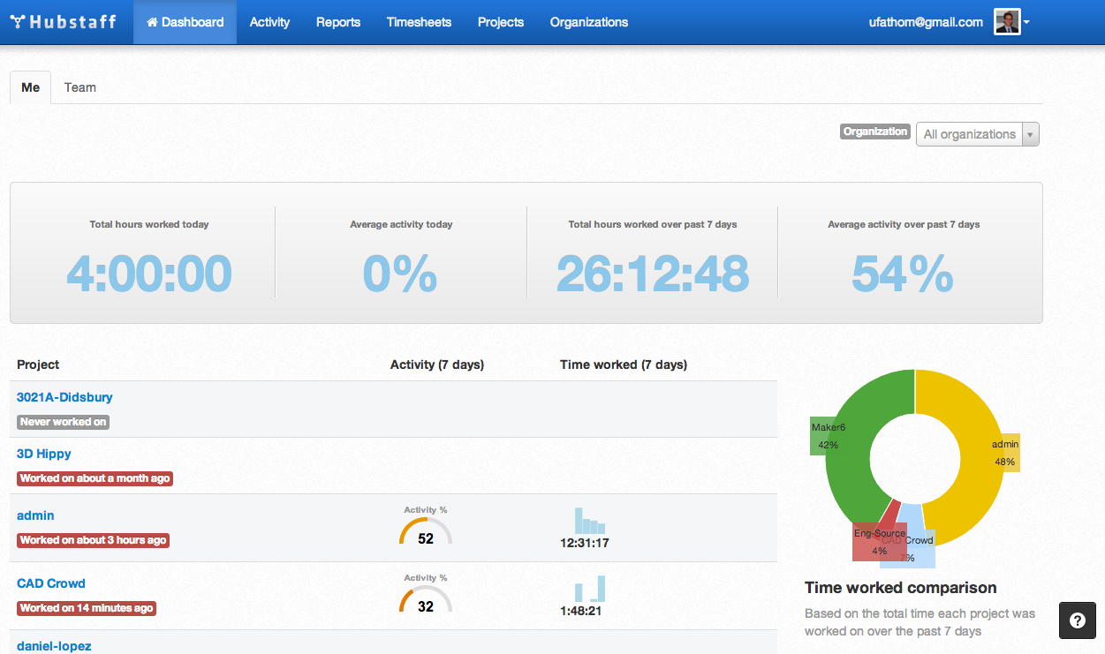1105x654 pixels.
Task: Click the admin time worked bar chart
Action: (584, 520)
